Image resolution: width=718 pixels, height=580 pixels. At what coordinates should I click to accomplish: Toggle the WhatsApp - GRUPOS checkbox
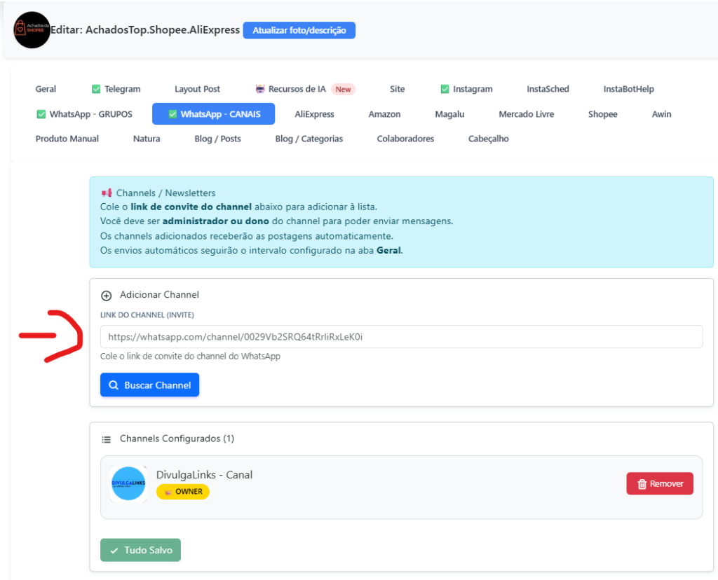tap(41, 113)
